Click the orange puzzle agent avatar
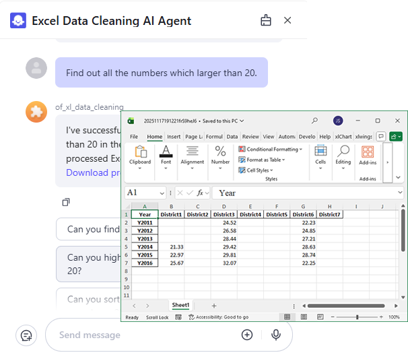Viewport: 408px width, 359px height. click(36, 112)
